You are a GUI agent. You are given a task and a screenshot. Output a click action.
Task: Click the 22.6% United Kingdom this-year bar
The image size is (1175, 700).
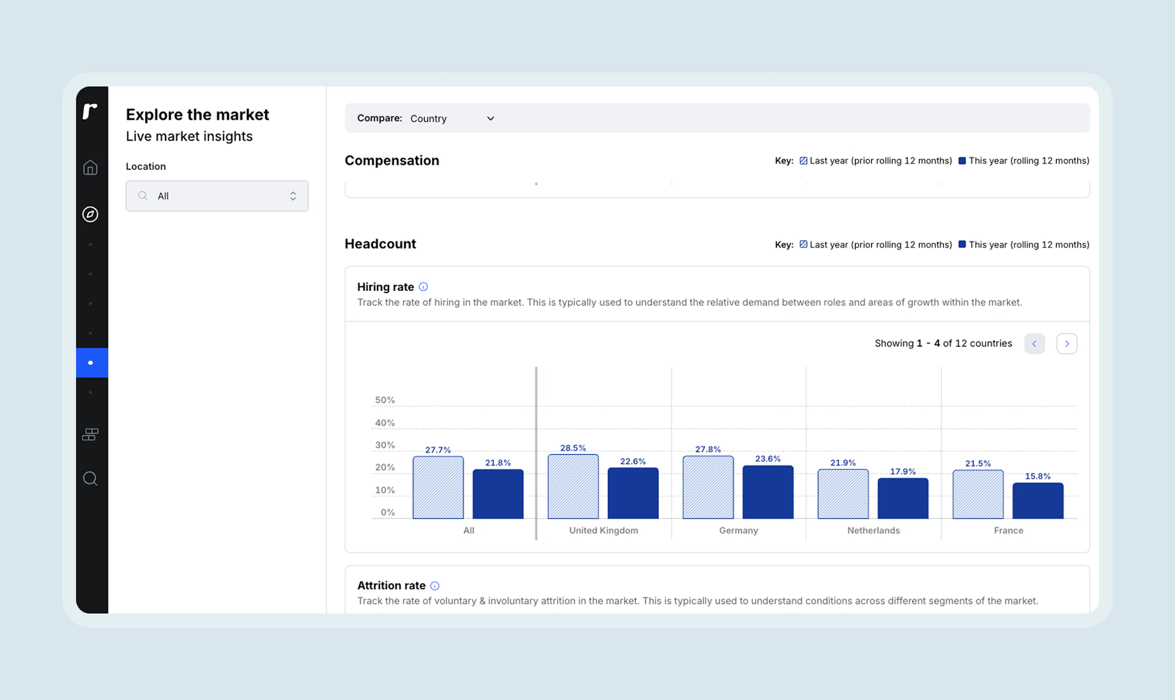[x=633, y=493]
